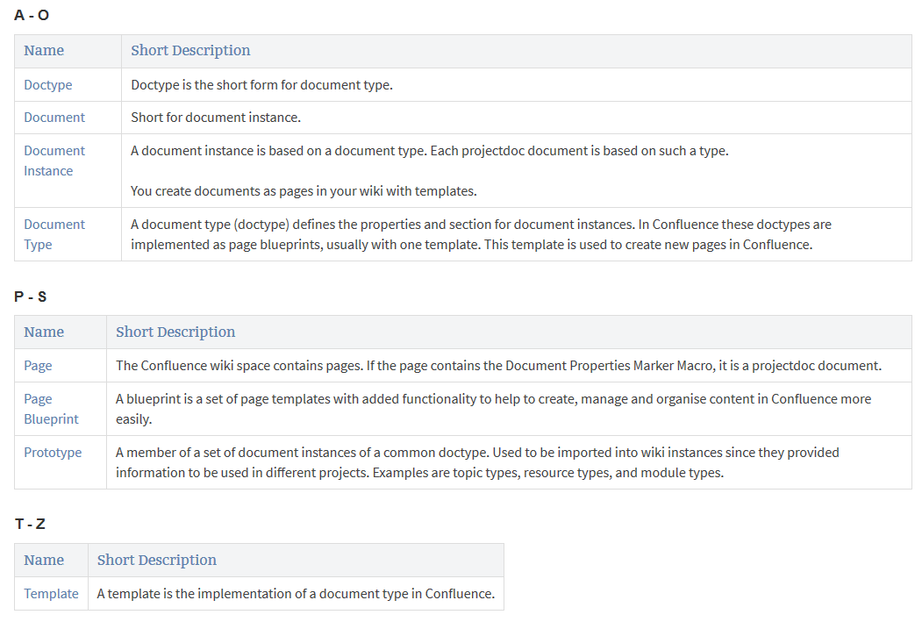Select the T - Z section heading
Image resolution: width=922 pixels, height=636 pixels.
(30, 525)
